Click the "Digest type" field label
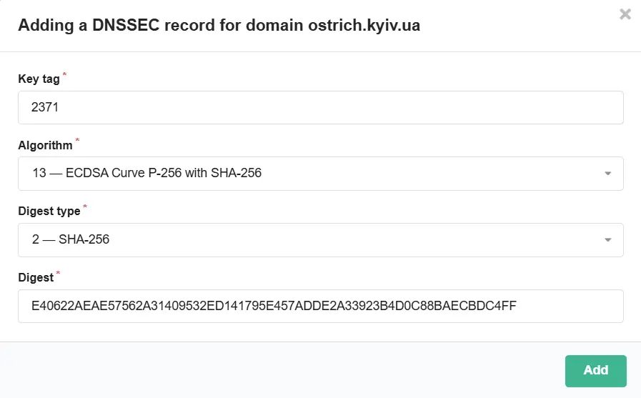 click(x=49, y=212)
